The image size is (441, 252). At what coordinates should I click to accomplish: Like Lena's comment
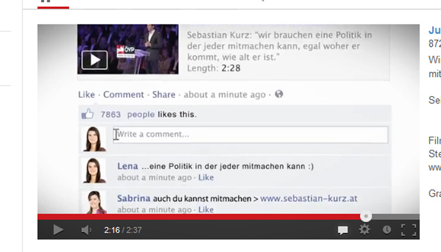[x=206, y=178]
